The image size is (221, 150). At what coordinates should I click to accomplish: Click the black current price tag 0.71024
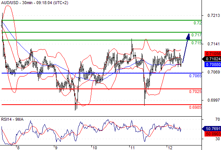click(212, 59)
